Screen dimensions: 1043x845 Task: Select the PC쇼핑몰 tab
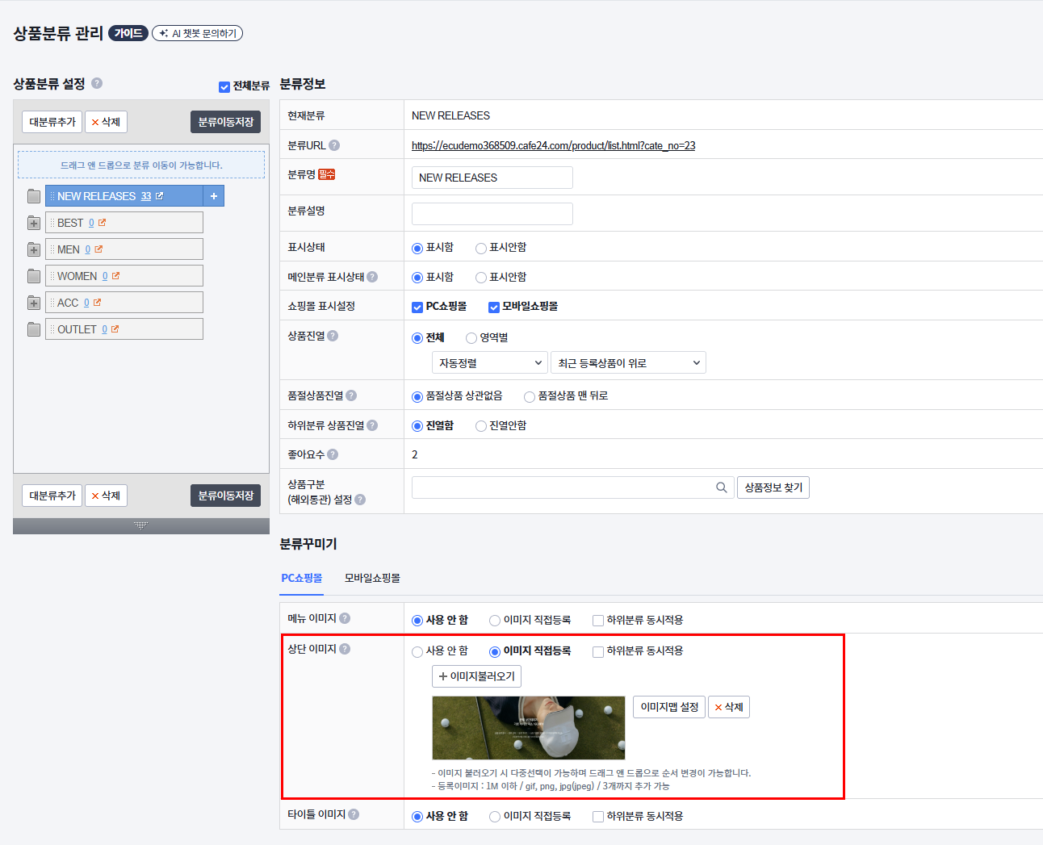(301, 578)
